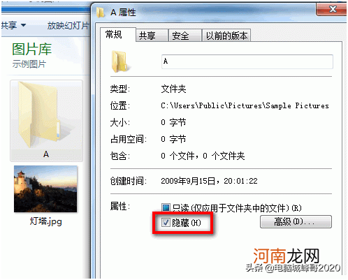Click the 灯塔.jpg file name label
The image size is (348, 280).
click(x=45, y=221)
